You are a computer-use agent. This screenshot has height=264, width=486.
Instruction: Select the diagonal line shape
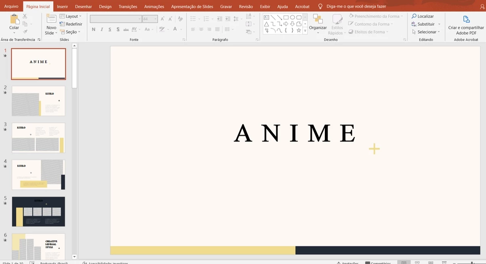273,17
